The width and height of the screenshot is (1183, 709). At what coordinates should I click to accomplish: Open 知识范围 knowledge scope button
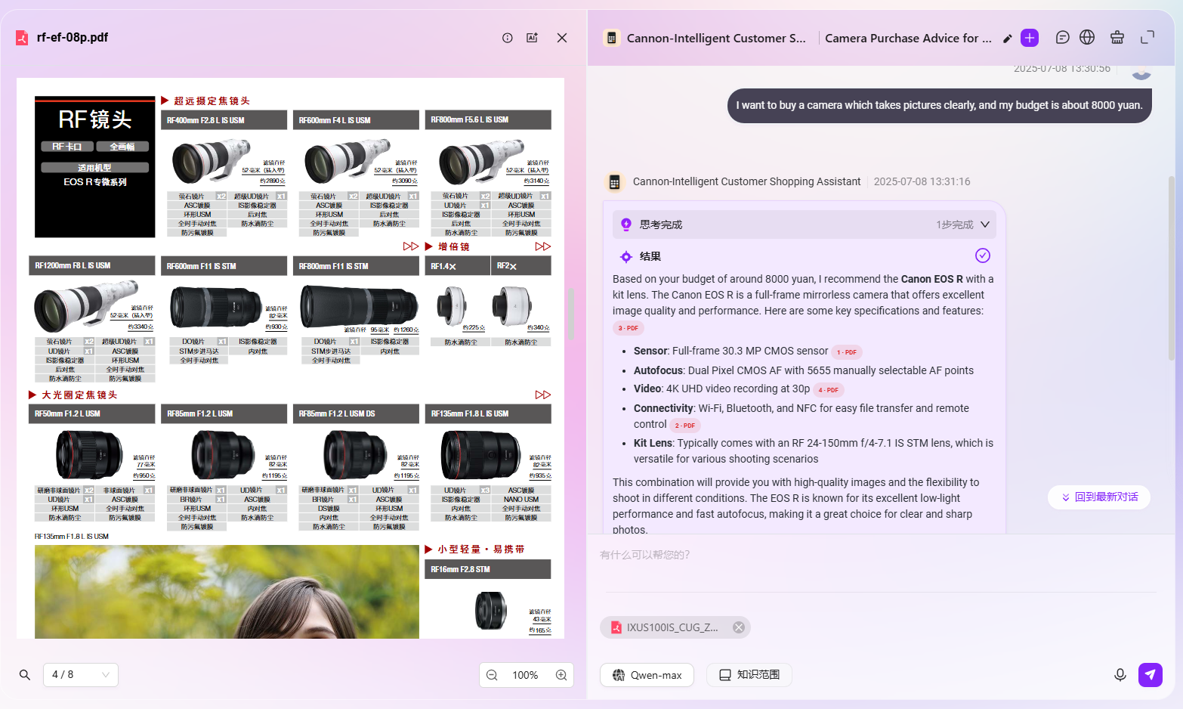click(749, 675)
